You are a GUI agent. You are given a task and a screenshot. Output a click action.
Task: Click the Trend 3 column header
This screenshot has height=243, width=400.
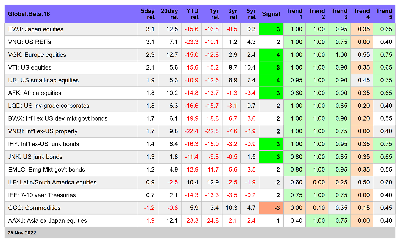339,14
